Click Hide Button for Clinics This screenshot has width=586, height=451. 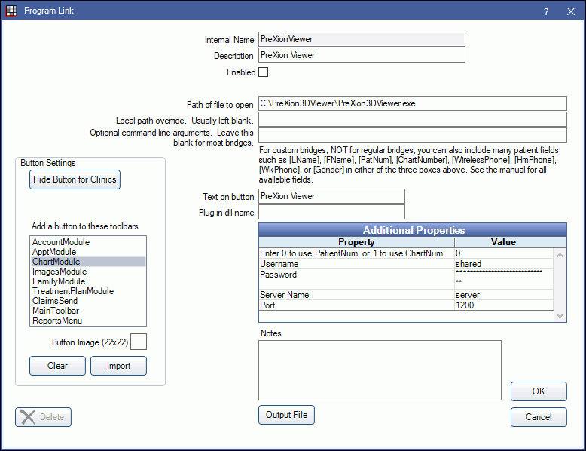point(75,179)
